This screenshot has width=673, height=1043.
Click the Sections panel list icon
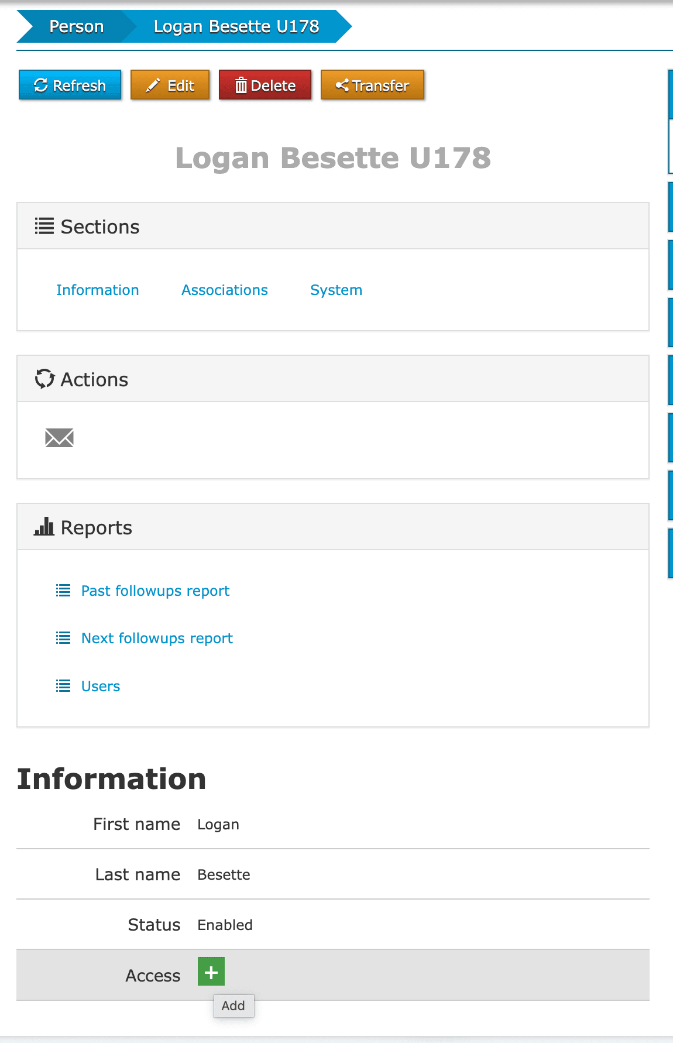(44, 226)
